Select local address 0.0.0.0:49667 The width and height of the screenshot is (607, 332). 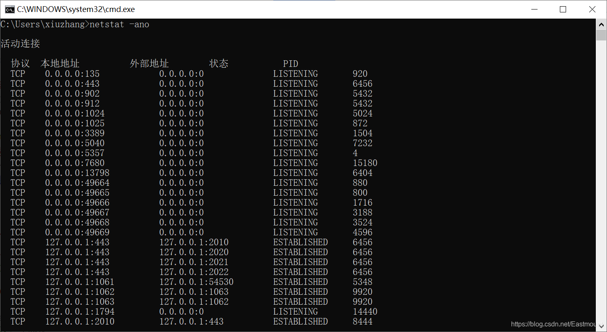[77, 213]
